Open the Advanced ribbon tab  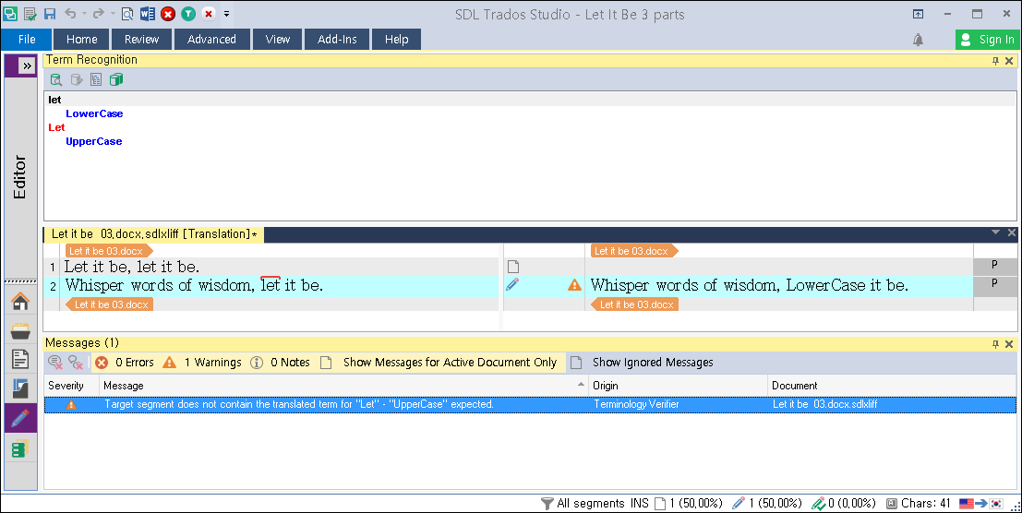pos(211,39)
